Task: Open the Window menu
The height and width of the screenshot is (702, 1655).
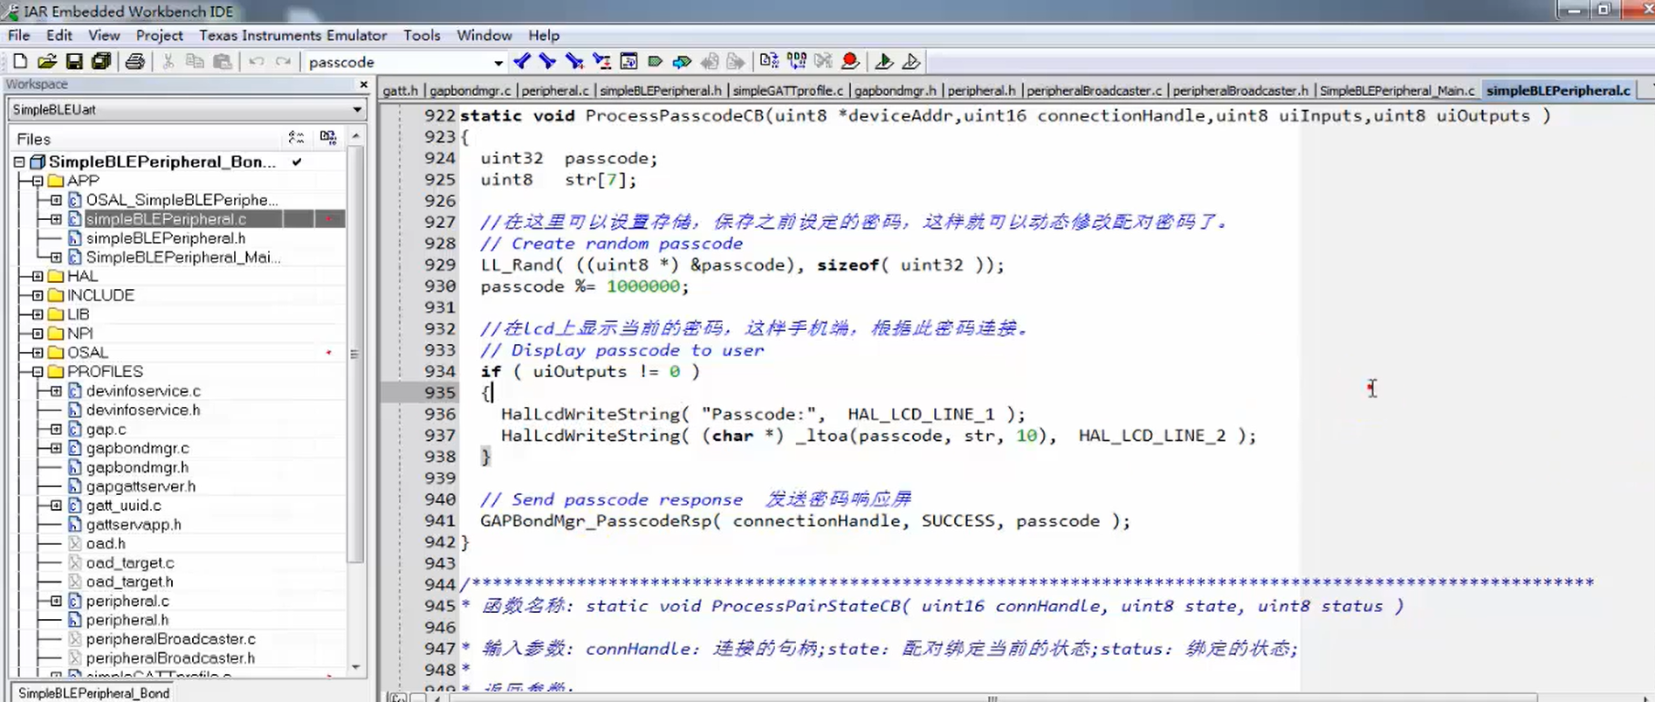Action: (484, 35)
